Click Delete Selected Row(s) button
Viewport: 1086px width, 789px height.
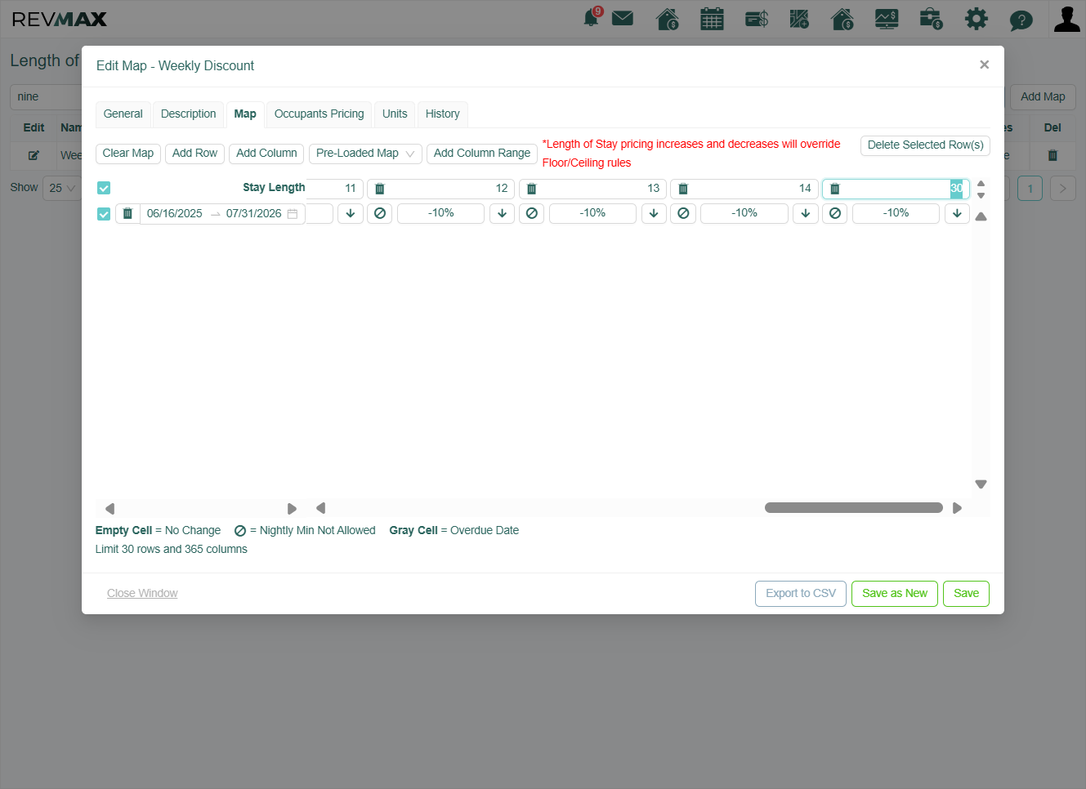pyautogui.click(x=925, y=145)
